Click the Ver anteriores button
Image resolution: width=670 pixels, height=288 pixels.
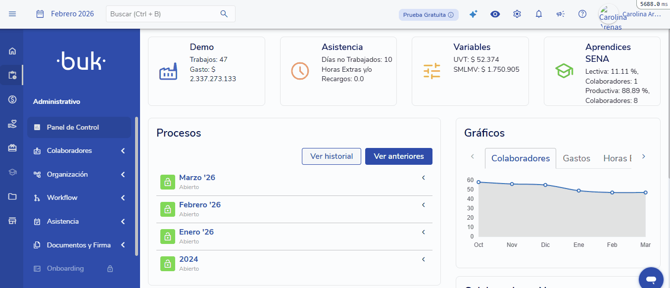398,156
